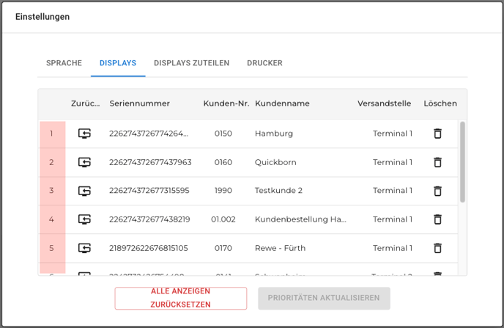The height and width of the screenshot is (328, 504).
Task: Select the Displays tab
Action: [x=118, y=63]
